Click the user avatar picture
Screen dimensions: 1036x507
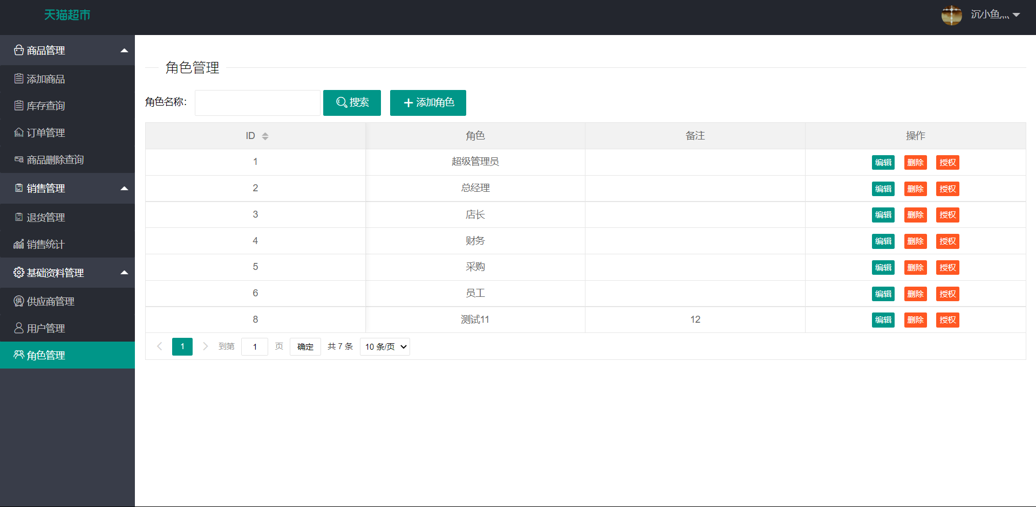pos(951,15)
